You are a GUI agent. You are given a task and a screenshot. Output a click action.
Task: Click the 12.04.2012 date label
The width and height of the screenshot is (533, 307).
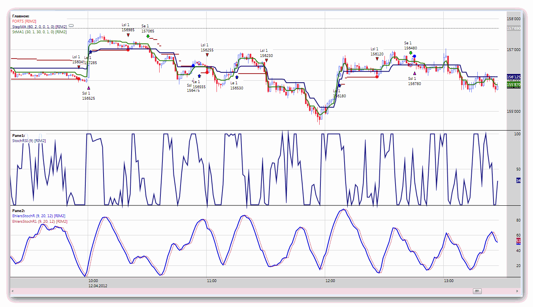98,286
